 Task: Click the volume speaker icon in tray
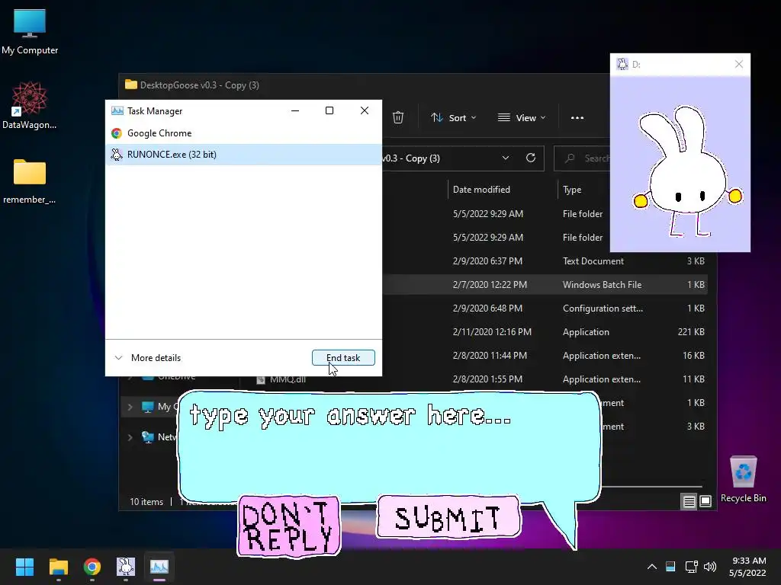tap(710, 567)
